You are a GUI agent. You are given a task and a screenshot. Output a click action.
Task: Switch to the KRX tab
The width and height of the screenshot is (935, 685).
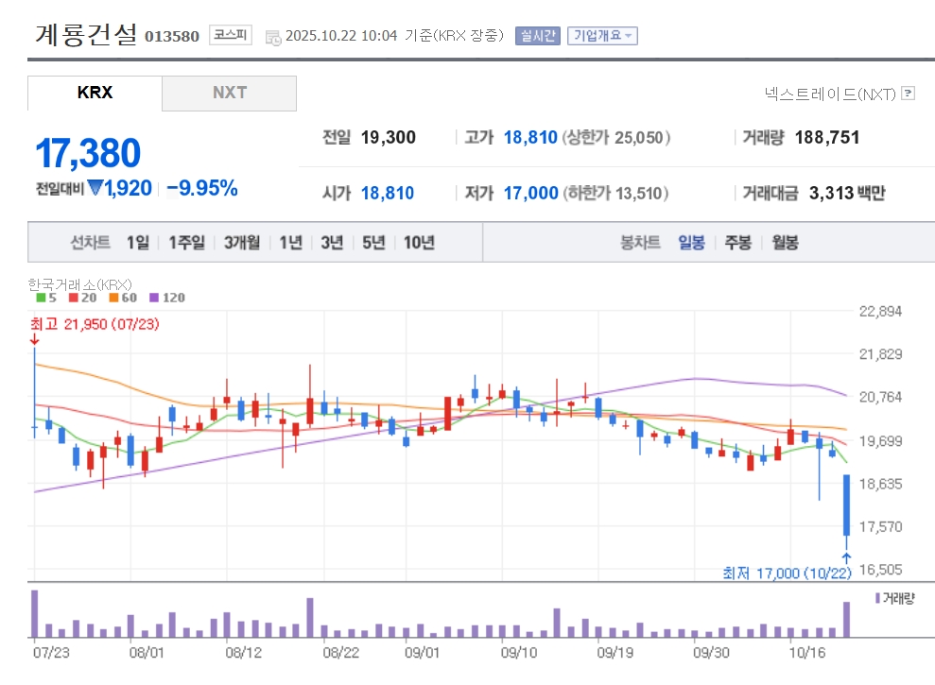95,93
